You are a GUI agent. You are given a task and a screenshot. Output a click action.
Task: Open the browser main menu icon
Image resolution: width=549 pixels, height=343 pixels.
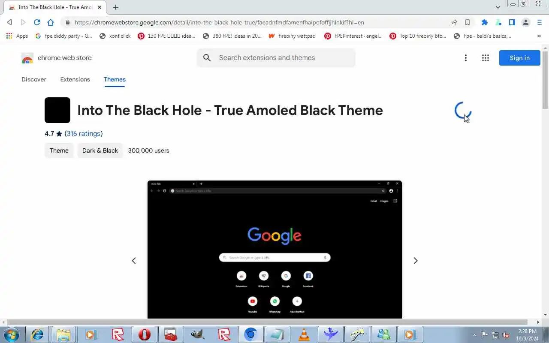(x=540, y=22)
